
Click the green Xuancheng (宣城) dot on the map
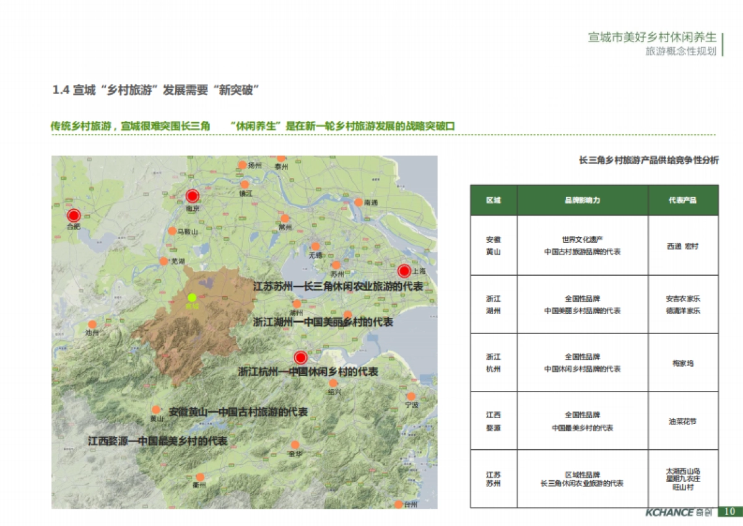pos(192,298)
